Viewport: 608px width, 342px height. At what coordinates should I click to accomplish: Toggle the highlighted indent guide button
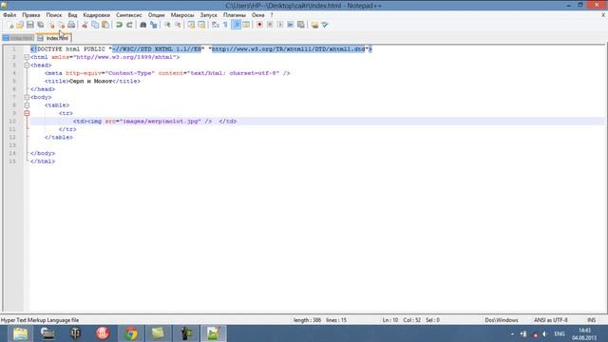[236, 25]
